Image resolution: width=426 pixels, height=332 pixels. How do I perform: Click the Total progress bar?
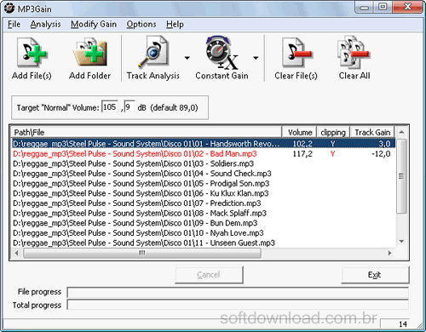pyautogui.click(x=238, y=305)
